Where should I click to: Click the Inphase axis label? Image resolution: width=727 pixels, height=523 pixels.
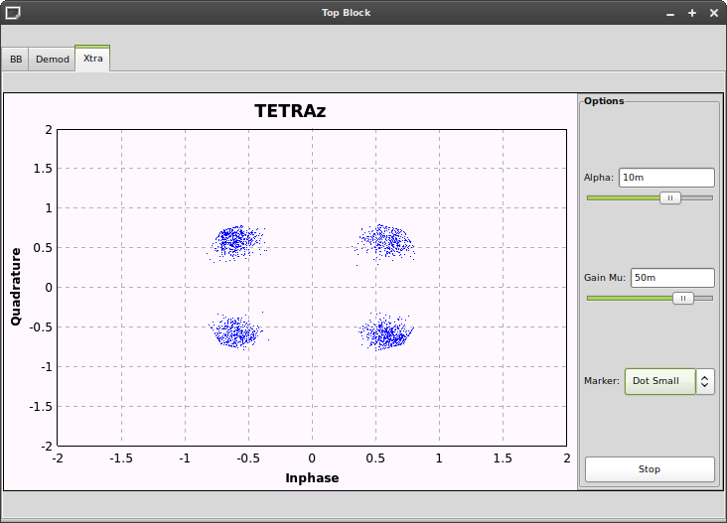pyautogui.click(x=312, y=478)
